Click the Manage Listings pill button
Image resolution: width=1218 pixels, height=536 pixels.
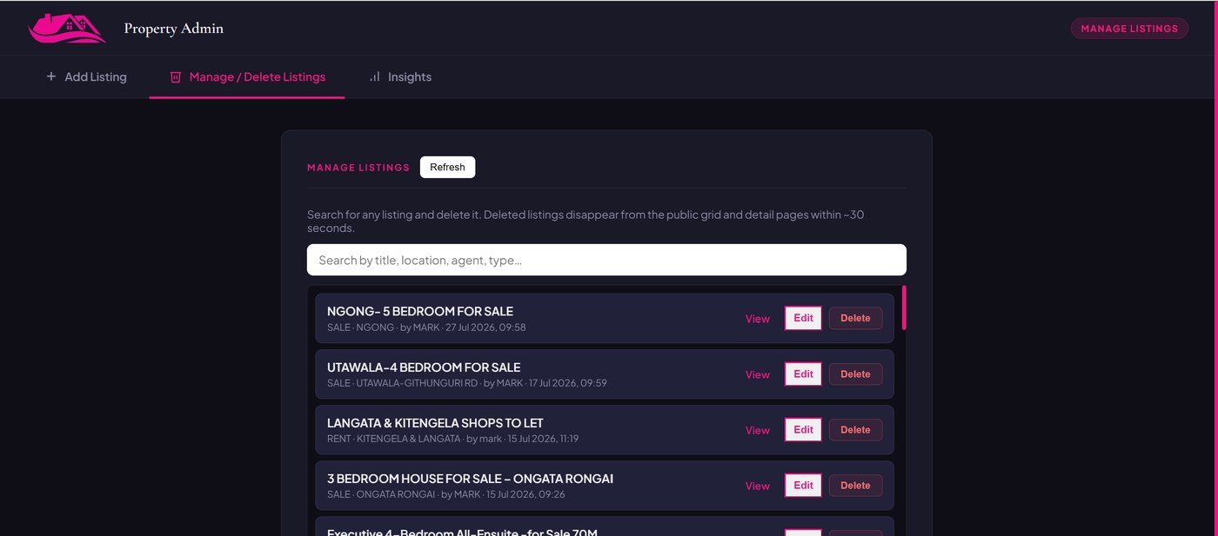(1129, 29)
